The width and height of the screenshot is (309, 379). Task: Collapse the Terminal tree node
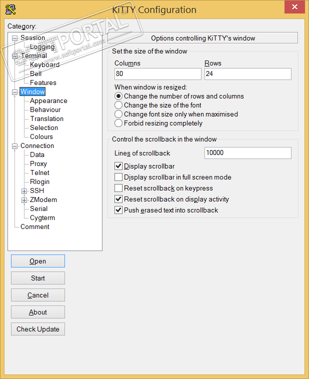coord(14,56)
